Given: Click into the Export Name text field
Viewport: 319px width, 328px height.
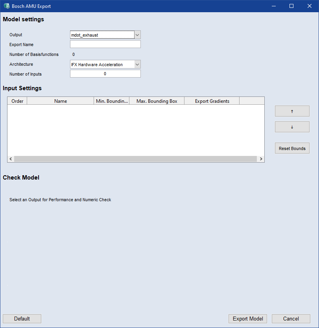Looking at the screenshot, I should 105,44.
